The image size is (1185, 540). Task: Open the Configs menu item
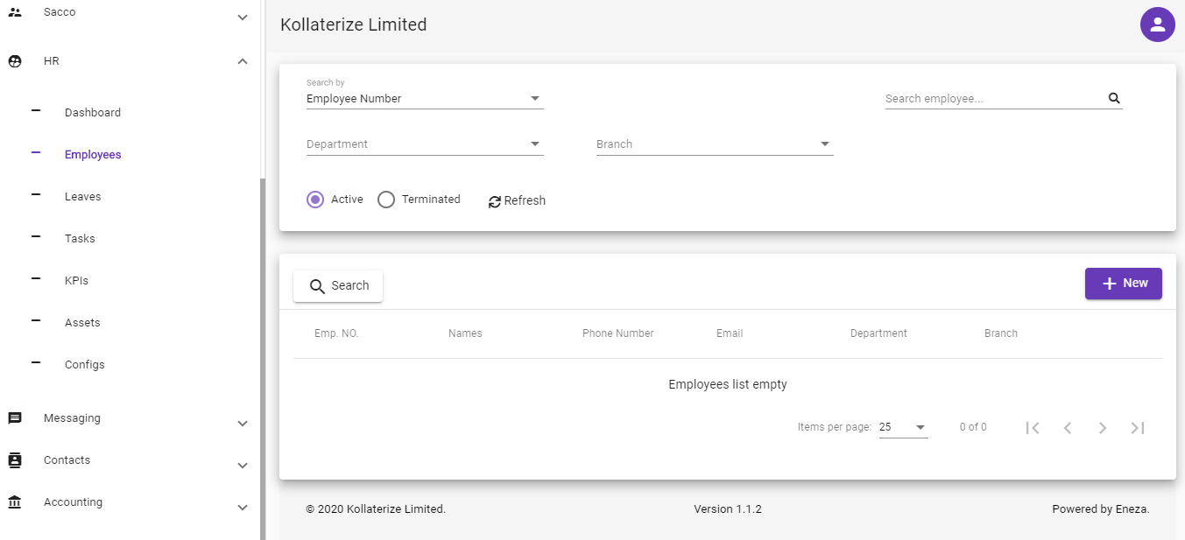[x=85, y=365]
